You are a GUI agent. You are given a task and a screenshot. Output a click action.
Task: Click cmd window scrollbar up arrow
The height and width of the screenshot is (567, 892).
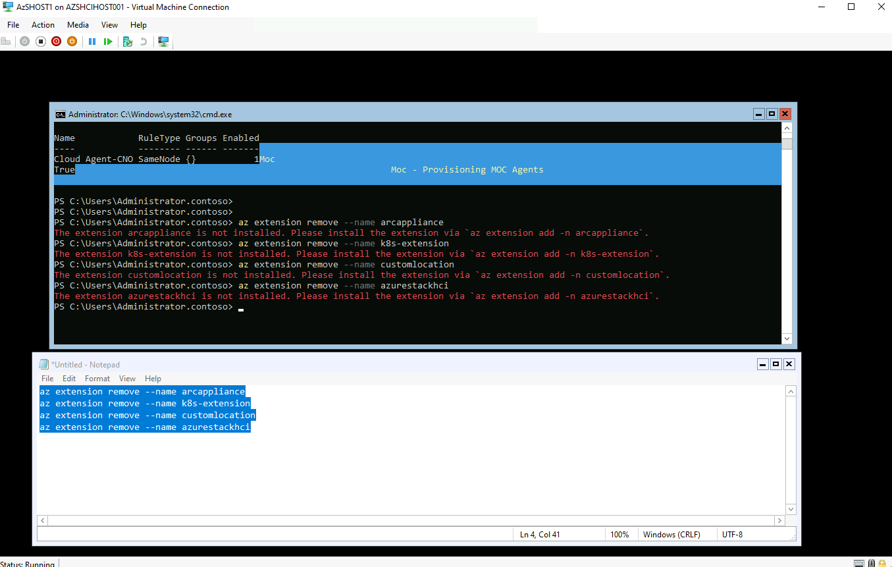pos(787,128)
